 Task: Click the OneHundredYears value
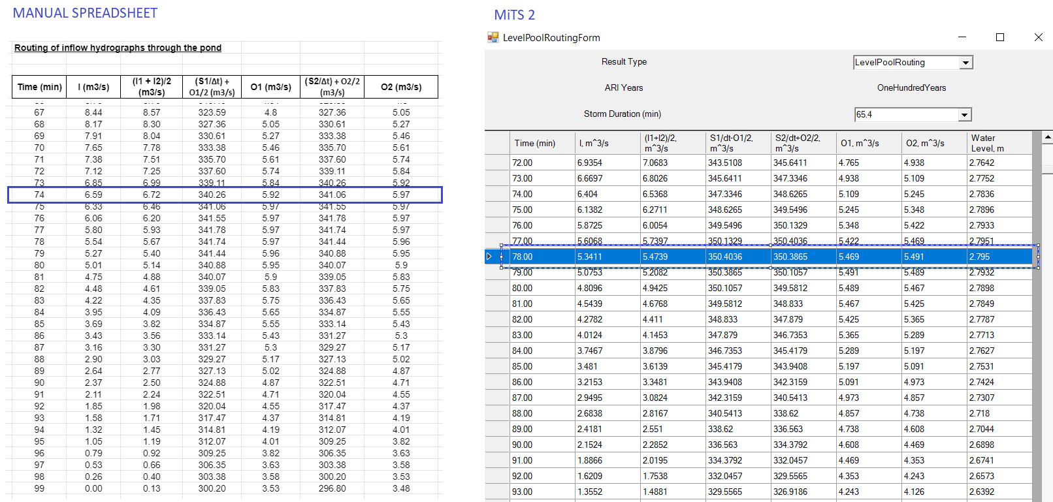911,87
